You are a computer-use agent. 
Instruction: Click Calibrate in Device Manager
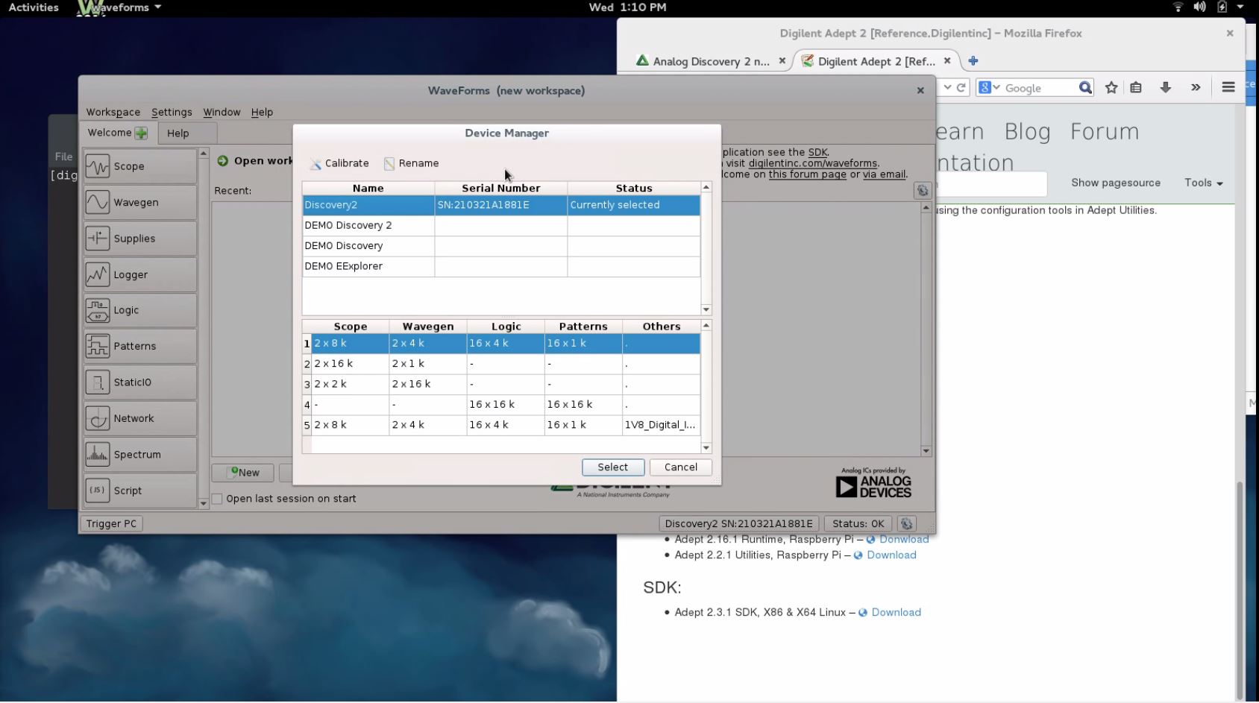pyautogui.click(x=339, y=163)
